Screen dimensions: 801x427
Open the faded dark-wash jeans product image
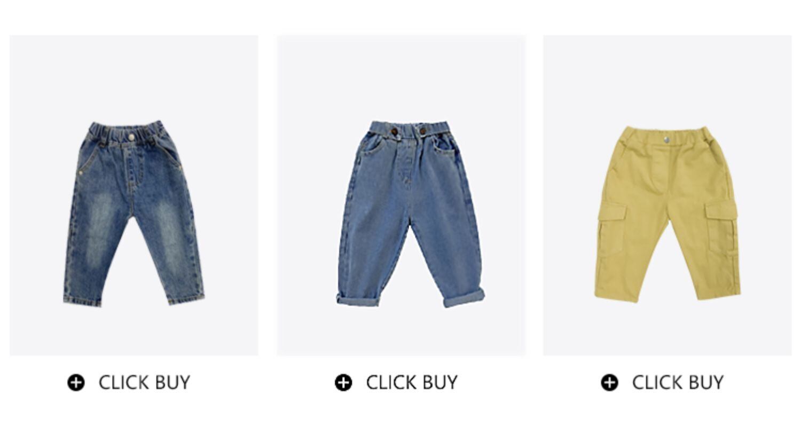[x=134, y=195]
